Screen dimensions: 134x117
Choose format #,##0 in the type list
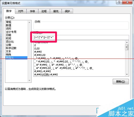click(x=80, y=52)
